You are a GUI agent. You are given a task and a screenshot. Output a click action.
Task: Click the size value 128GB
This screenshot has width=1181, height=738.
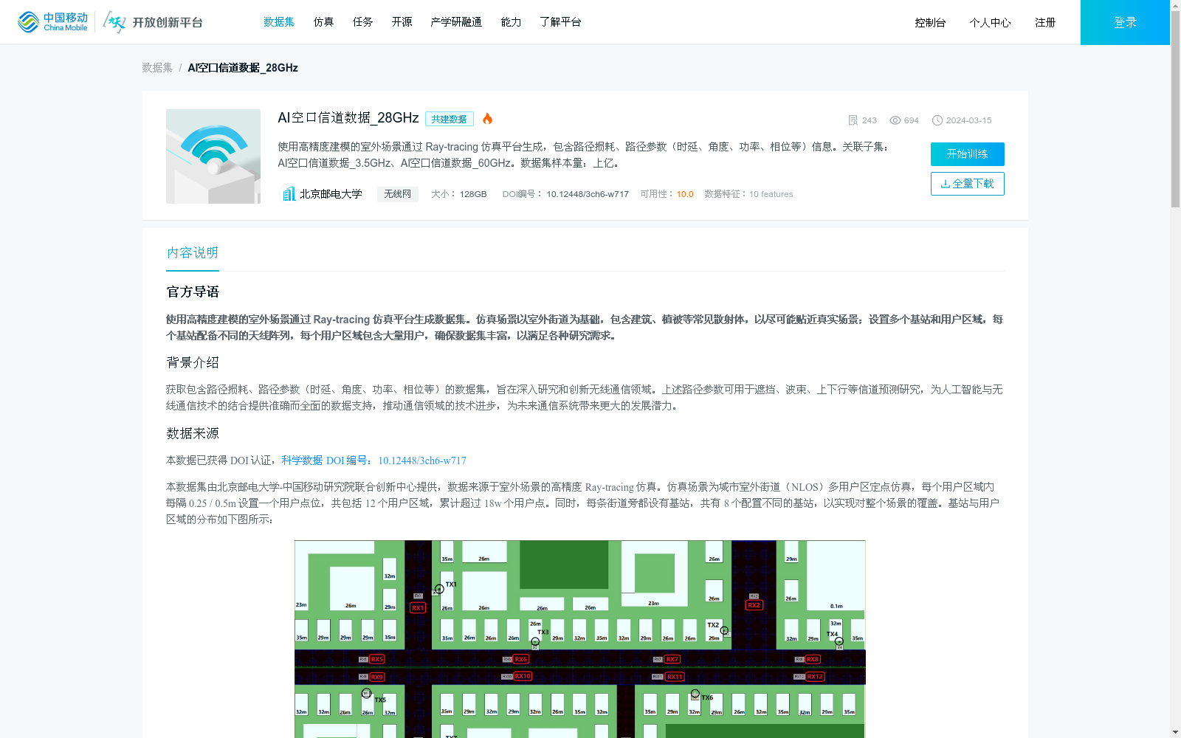473,194
